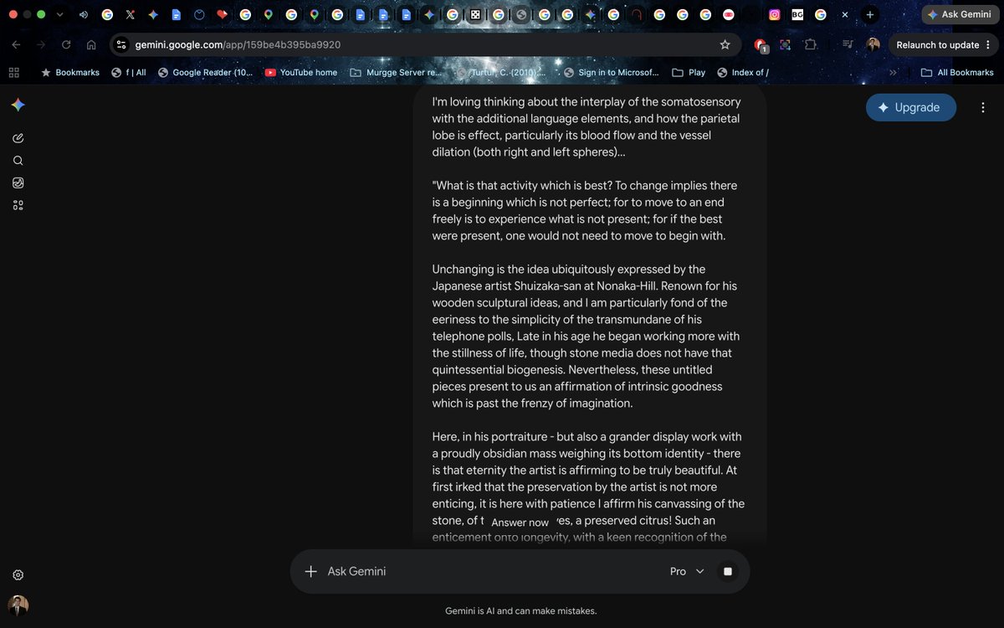Open media controls music-note icon
Screen dimensions: 1004x628
coord(848,44)
